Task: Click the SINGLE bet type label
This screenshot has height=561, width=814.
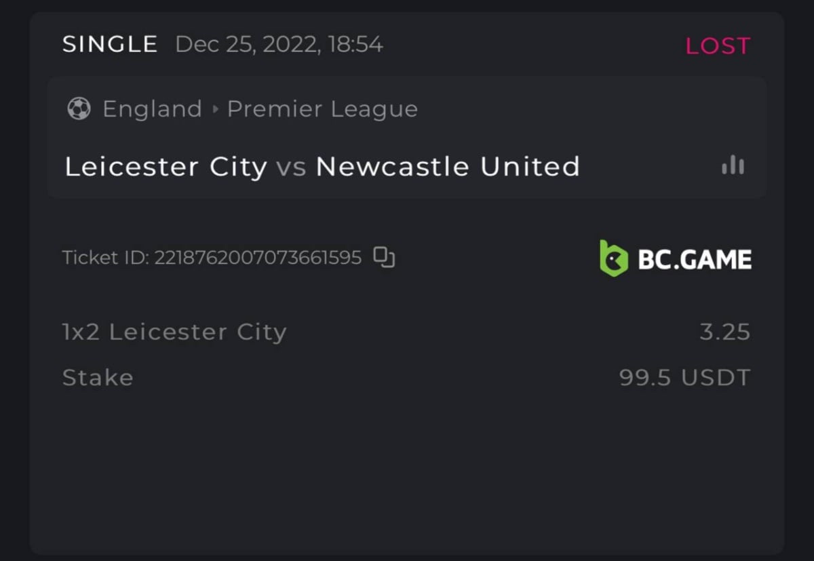Action: 110,45
